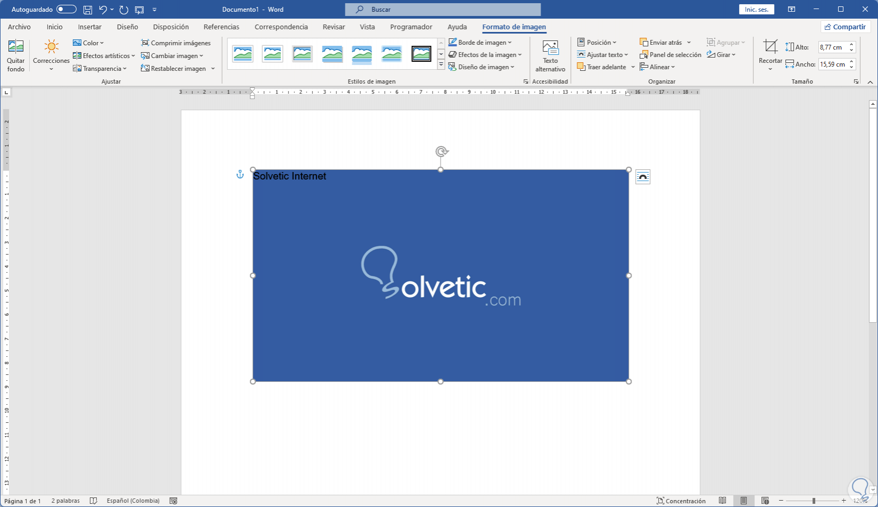878x507 pixels.
Task: Open the Disposición tab
Action: click(x=171, y=27)
